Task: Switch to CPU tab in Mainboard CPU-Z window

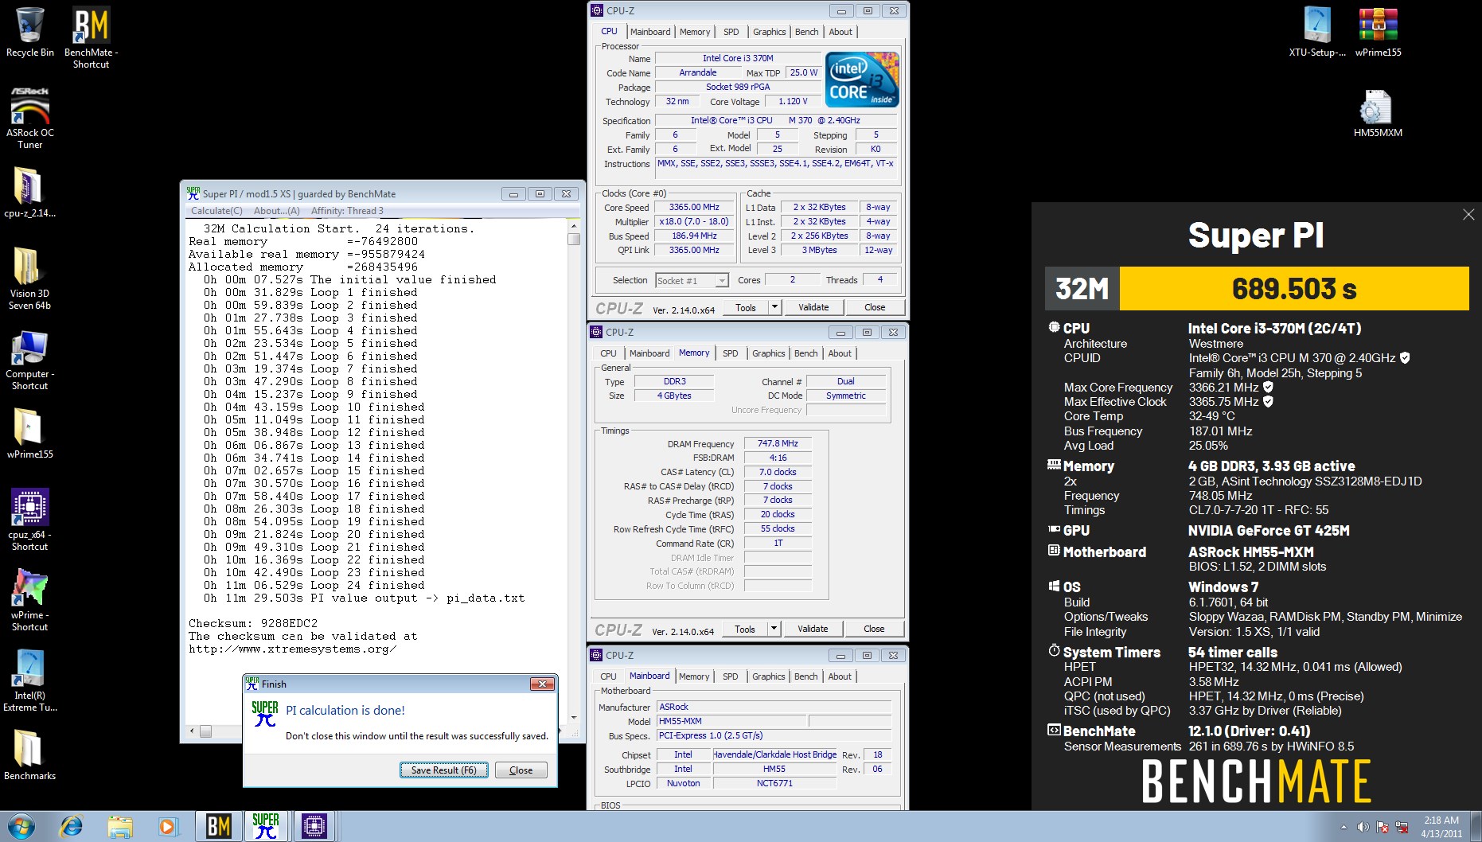Action: [x=608, y=676]
